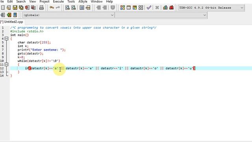
Task: Collapse the main function fold at line 4
Action: 6,39
